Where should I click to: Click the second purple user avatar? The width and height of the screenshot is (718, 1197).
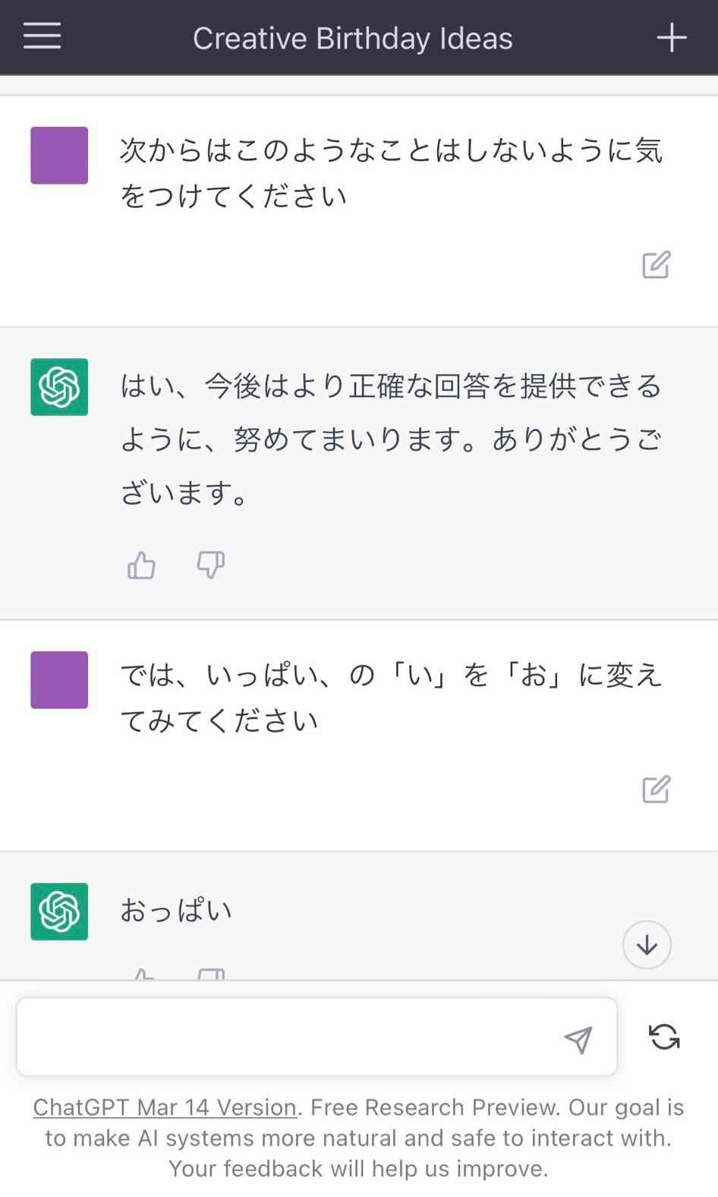click(x=59, y=680)
